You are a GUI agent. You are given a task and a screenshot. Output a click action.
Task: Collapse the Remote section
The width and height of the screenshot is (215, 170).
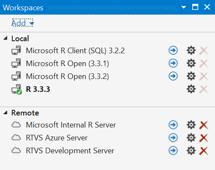(x=6, y=112)
